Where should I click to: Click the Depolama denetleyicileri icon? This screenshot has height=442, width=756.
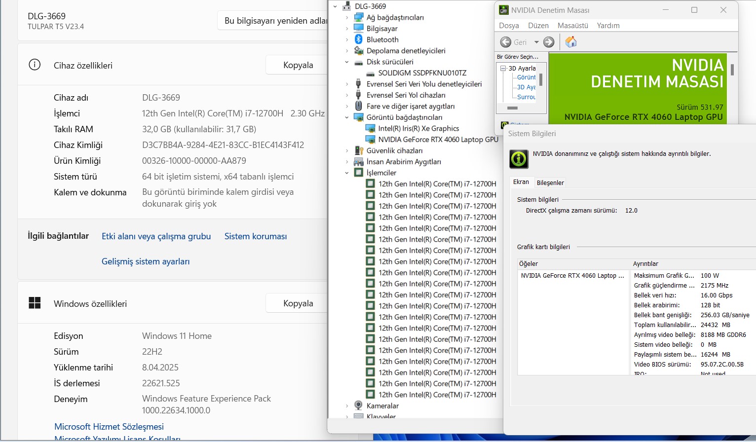click(359, 51)
